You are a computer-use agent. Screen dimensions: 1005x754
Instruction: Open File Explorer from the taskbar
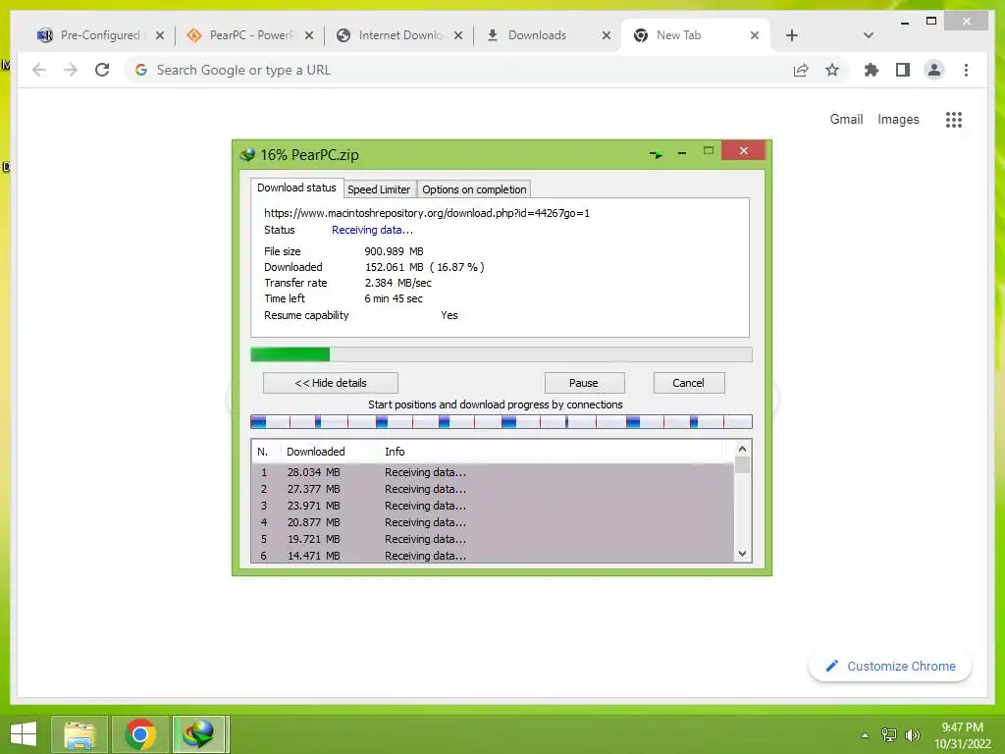pos(79,734)
